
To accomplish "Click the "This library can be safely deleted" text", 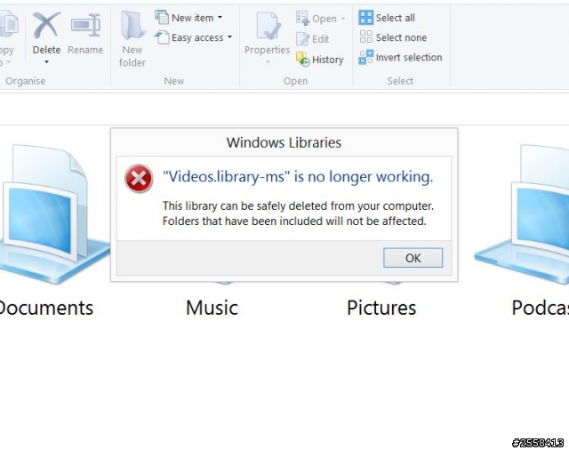I will point(298,205).
